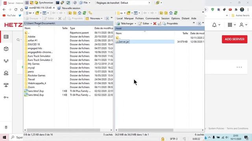
Task: Open the WinSCP preferences gear icon
Action: pos(75,3)
